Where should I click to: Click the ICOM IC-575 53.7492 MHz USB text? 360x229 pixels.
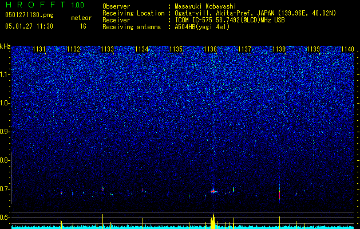point(230,20)
